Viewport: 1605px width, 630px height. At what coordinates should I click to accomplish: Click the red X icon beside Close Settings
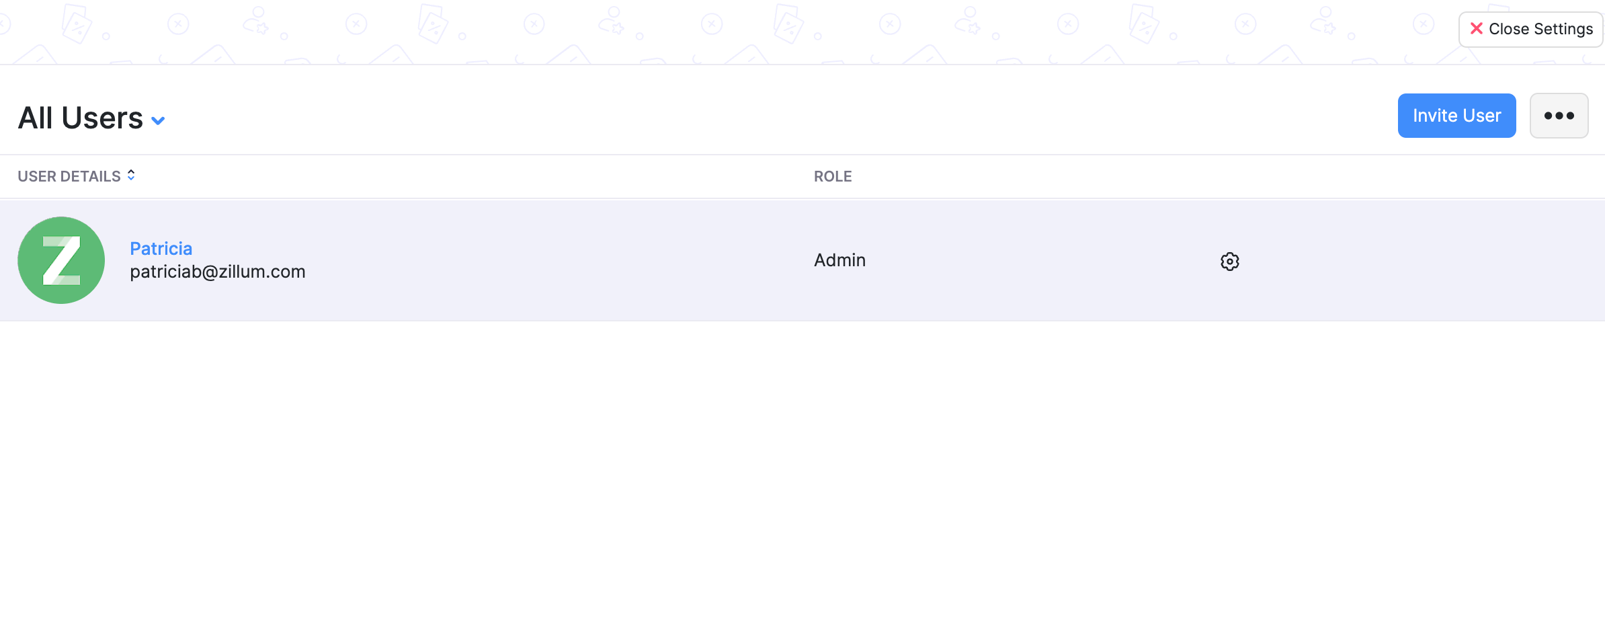click(1477, 28)
